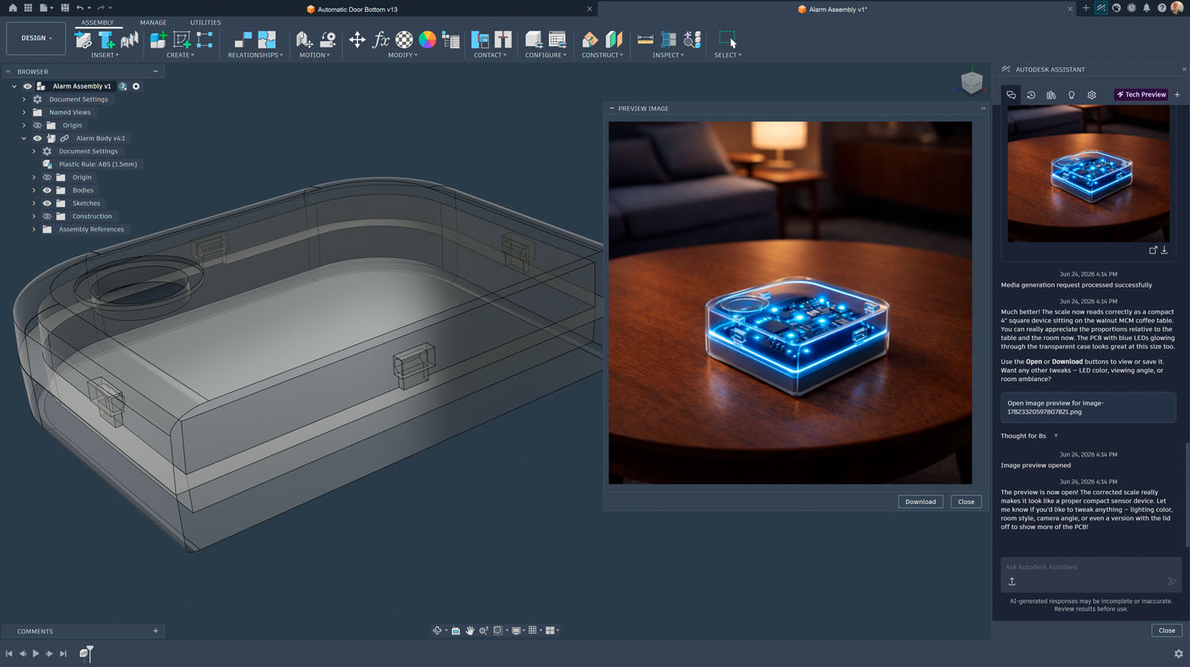Click the Create Sketch icon
Screen dimensions: 1190x667
click(x=182, y=40)
